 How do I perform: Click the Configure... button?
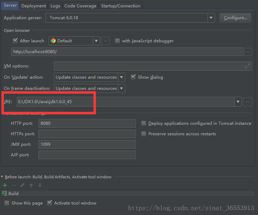235,18
